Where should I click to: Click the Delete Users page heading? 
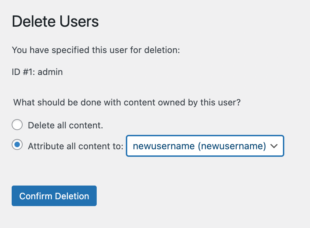[55, 21]
